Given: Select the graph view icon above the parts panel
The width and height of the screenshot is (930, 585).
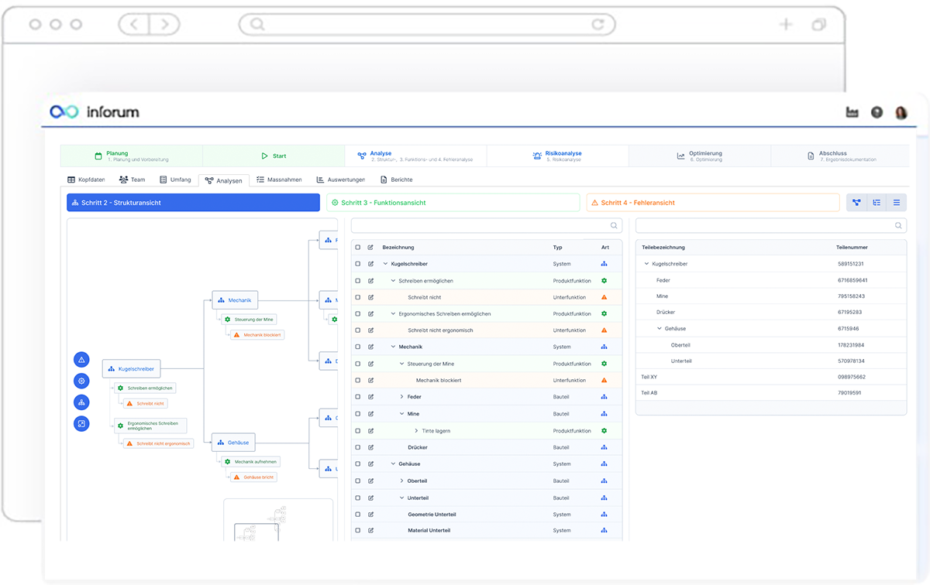Looking at the screenshot, I should (x=856, y=202).
